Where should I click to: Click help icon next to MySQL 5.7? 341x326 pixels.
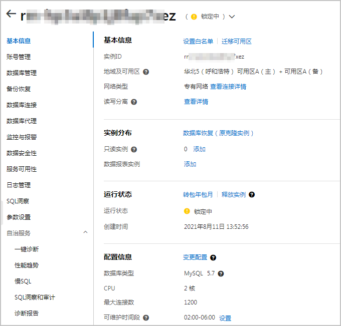(221, 274)
